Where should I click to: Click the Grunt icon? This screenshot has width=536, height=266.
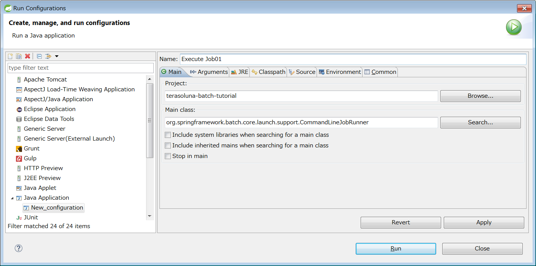(19, 149)
